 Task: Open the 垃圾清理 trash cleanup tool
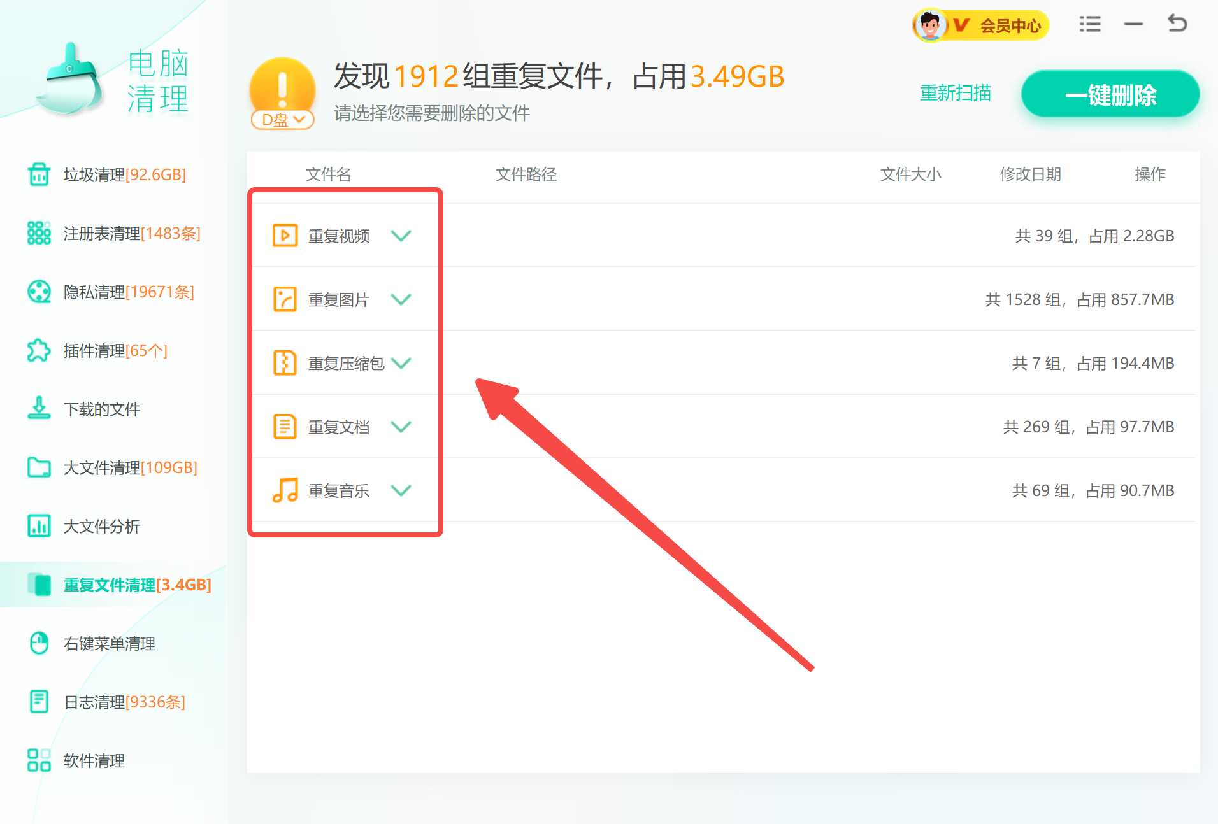point(39,174)
